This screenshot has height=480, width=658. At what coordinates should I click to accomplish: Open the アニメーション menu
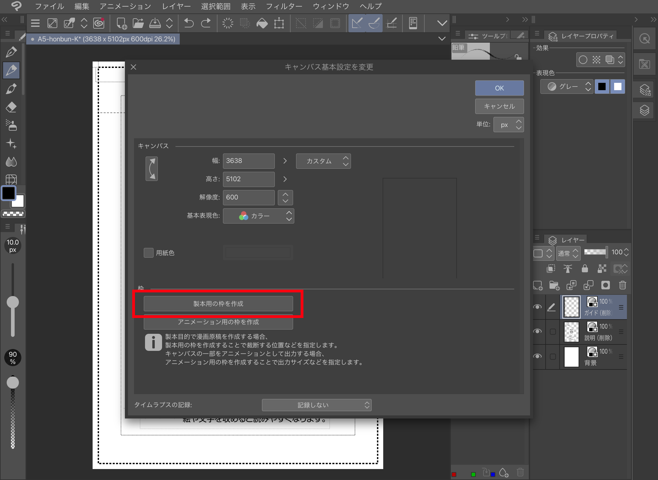(x=125, y=6)
